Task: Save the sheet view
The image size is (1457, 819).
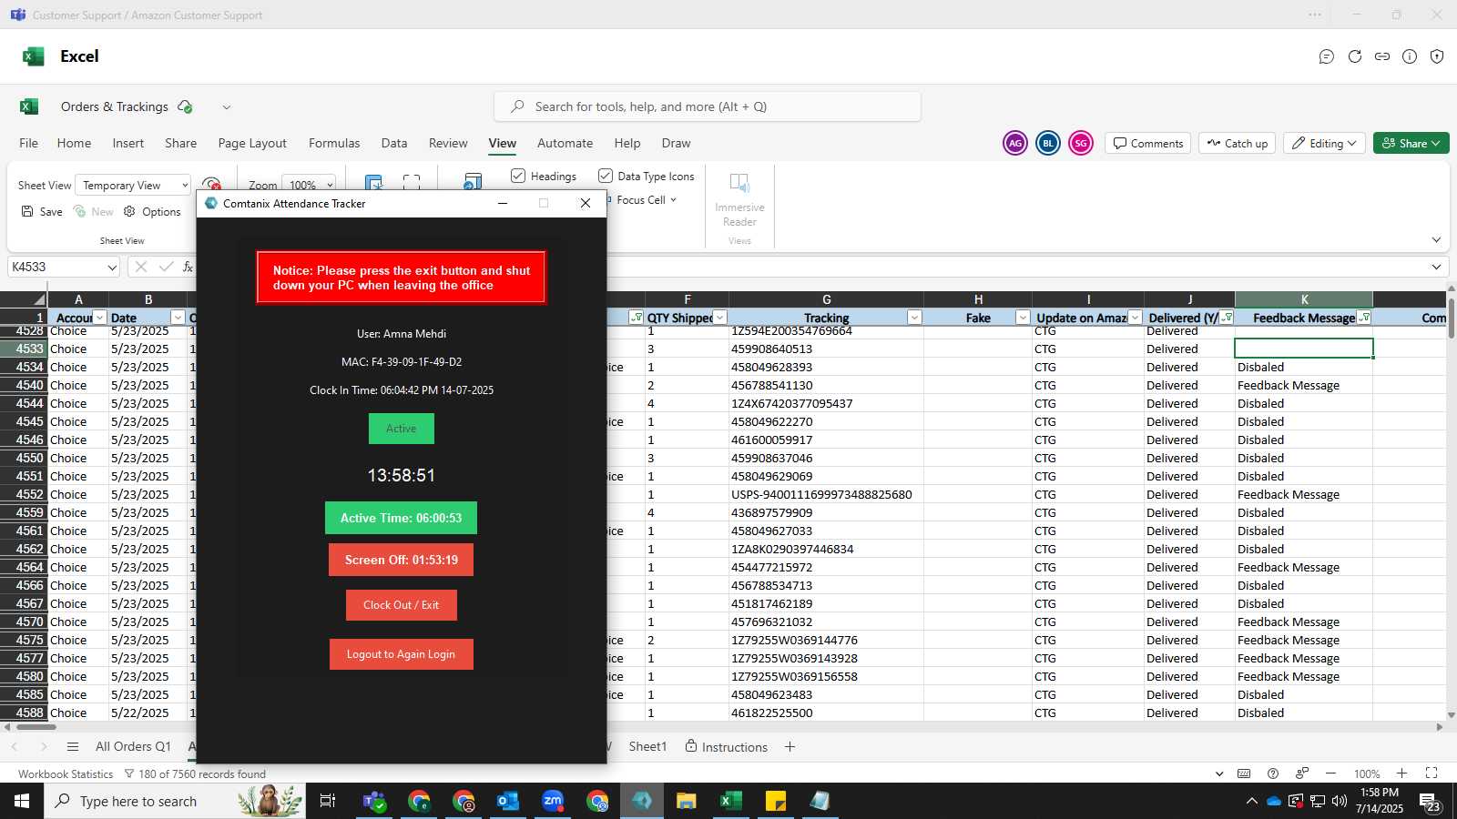Action: [42, 212]
